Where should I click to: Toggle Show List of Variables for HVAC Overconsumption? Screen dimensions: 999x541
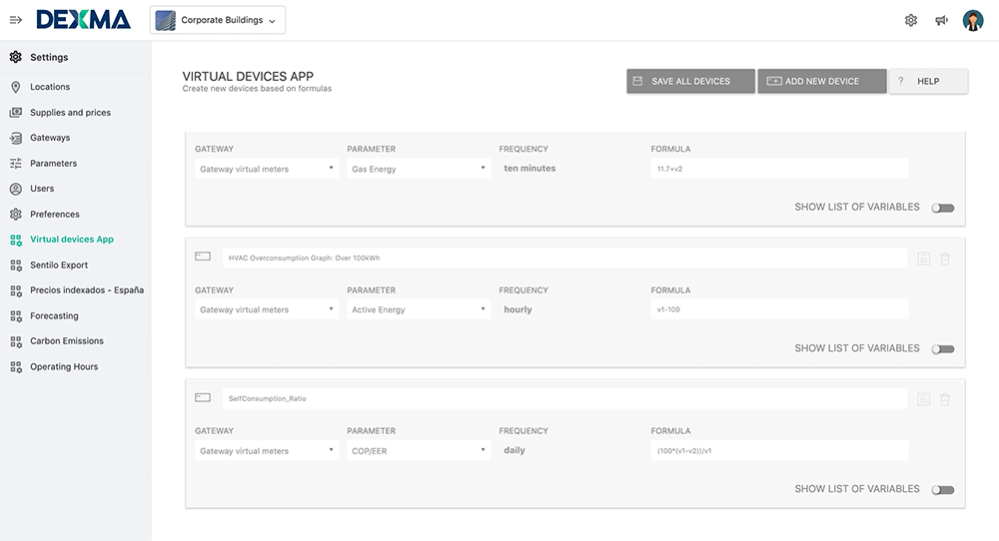pyautogui.click(x=943, y=349)
